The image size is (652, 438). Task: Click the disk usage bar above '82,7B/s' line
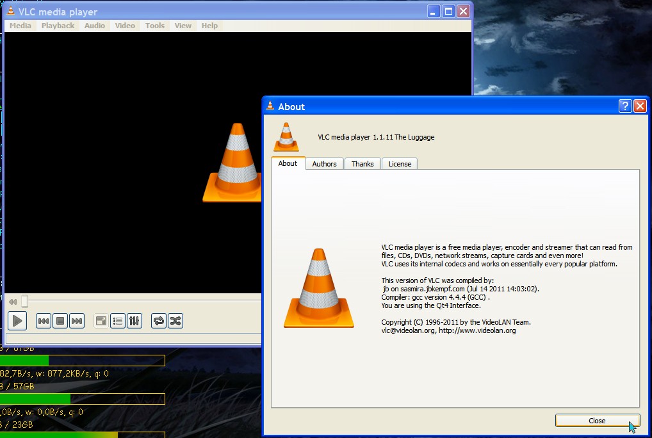pyautogui.click(x=83, y=361)
